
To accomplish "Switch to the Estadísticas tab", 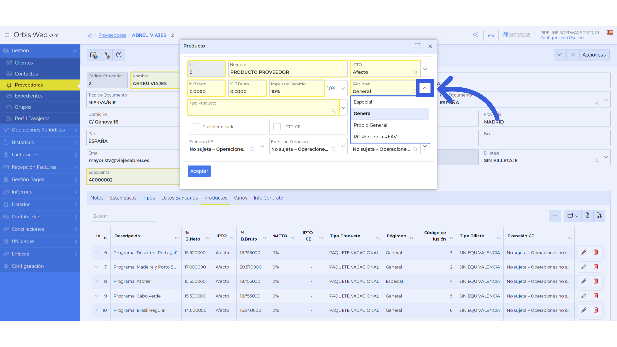I will pos(123,198).
